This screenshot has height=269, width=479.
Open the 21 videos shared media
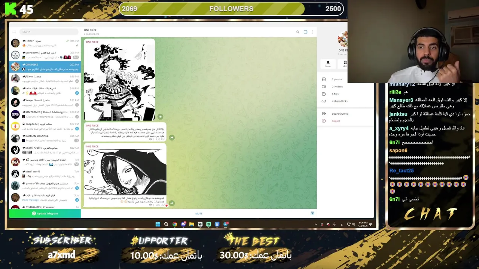[x=337, y=87]
